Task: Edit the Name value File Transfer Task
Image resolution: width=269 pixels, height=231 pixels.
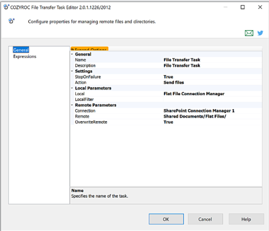Action: click(213, 60)
